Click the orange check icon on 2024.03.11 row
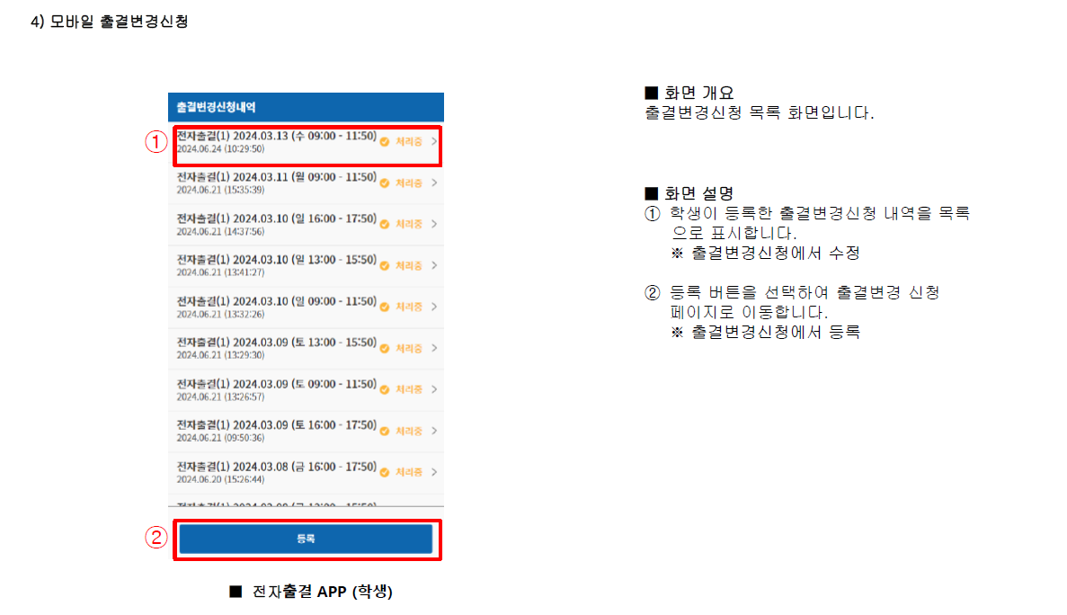1067x615 pixels. pyautogui.click(x=384, y=183)
